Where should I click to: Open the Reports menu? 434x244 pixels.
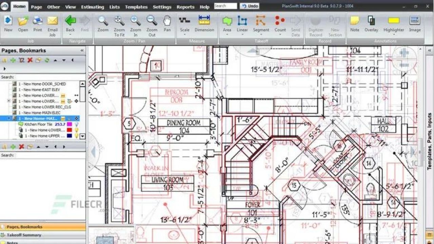pyautogui.click(x=185, y=7)
